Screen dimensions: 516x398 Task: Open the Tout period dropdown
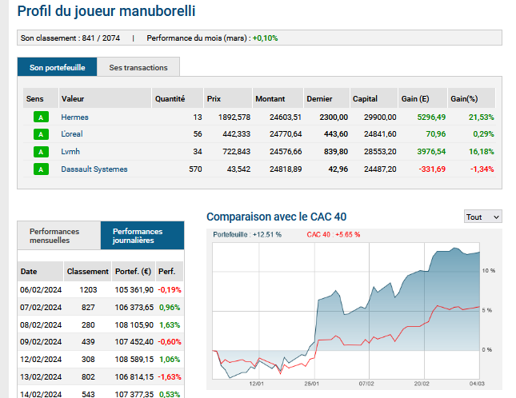point(482,217)
